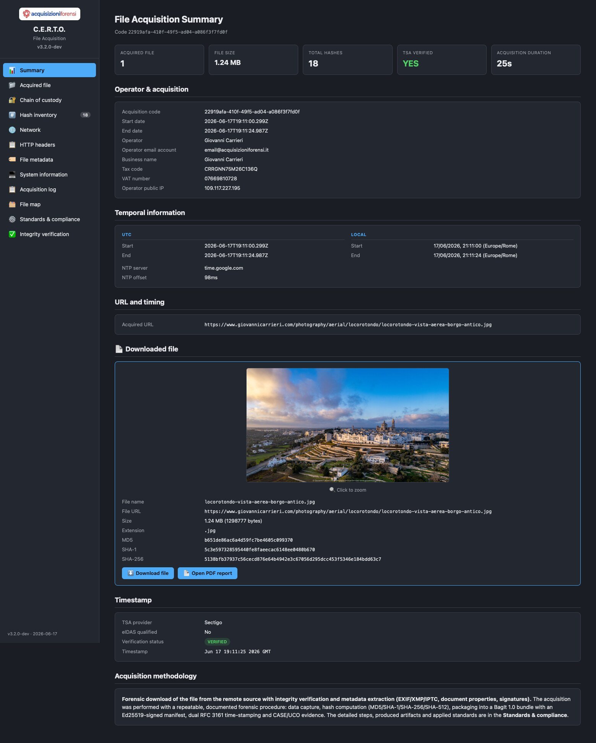The height and width of the screenshot is (743, 596).
Task: Click the File metadata tag icon
Action: tap(12, 160)
